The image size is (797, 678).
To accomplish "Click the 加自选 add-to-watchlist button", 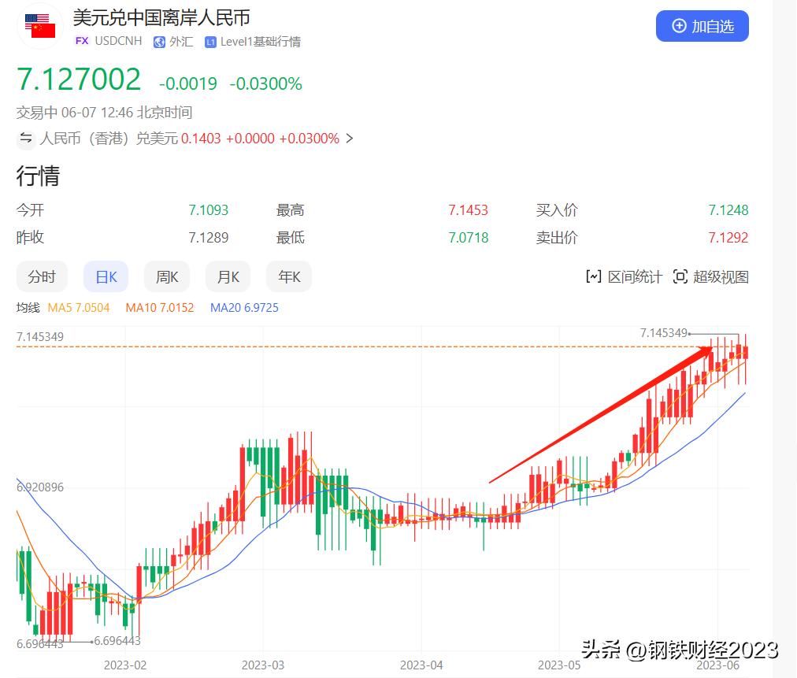I will click(x=702, y=26).
